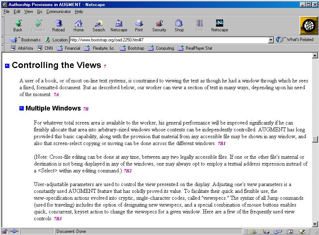Open Mailbox from component bar icon
This screenshot has height=235, width=319.
coord(265,231)
